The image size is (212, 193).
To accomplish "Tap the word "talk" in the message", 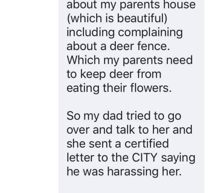I will pos(126,130).
